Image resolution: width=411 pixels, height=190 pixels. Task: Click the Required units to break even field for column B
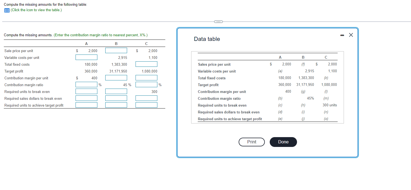116,91
